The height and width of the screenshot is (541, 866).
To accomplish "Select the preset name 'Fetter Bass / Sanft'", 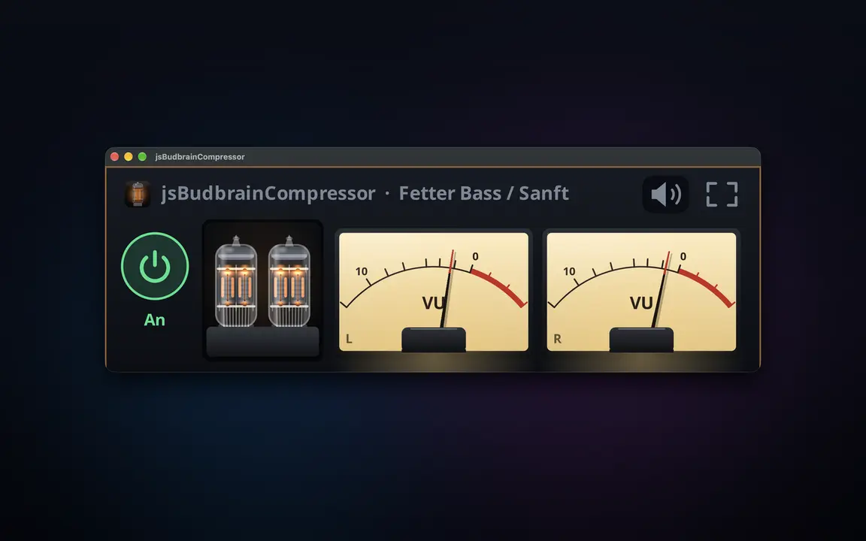I will tap(484, 193).
